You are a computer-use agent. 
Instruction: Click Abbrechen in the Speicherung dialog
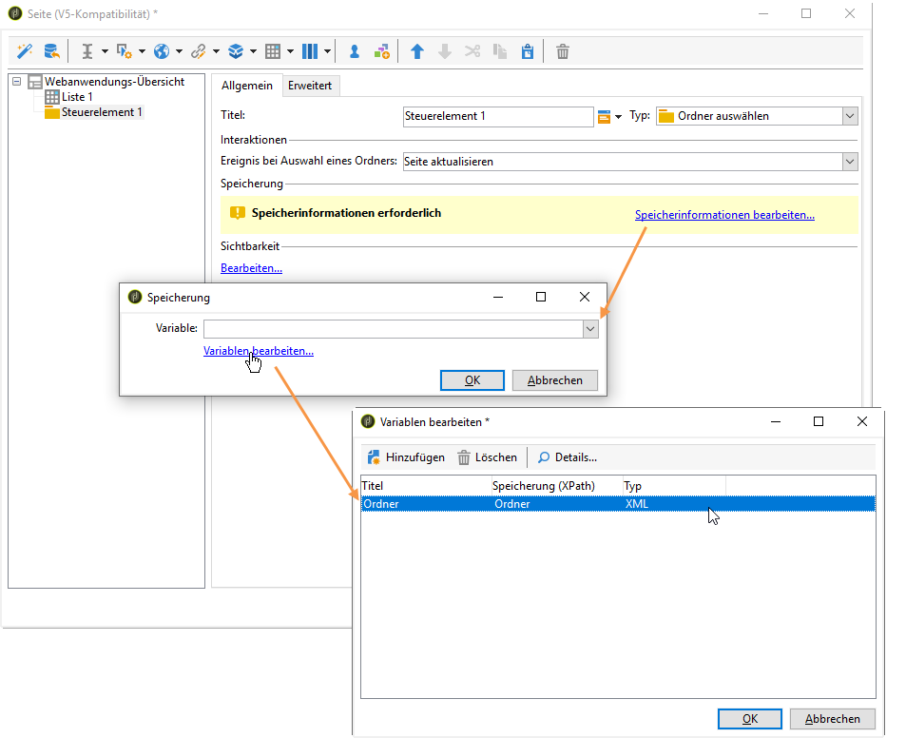[x=554, y=380]
